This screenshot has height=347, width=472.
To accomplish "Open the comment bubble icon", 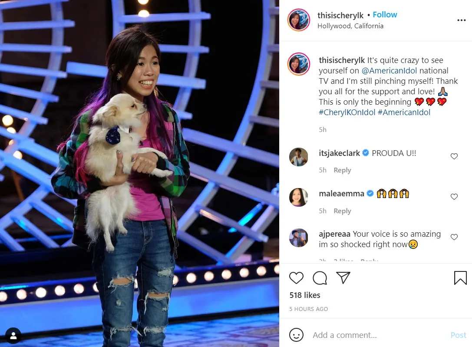I will (320, 278).
